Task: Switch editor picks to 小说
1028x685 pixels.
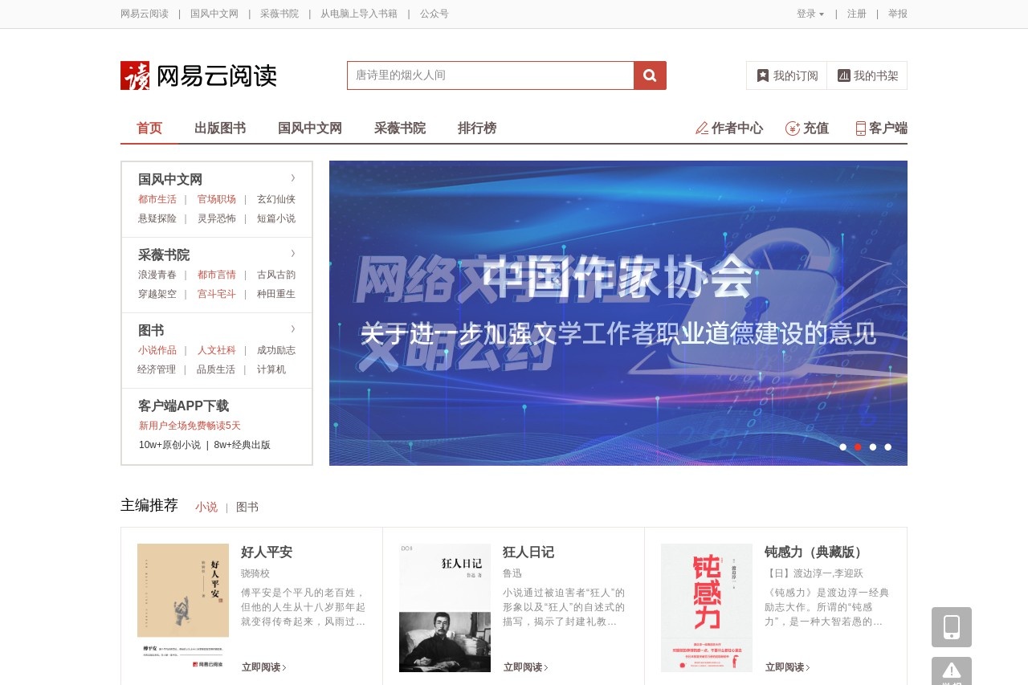Action: click(206, 507)
